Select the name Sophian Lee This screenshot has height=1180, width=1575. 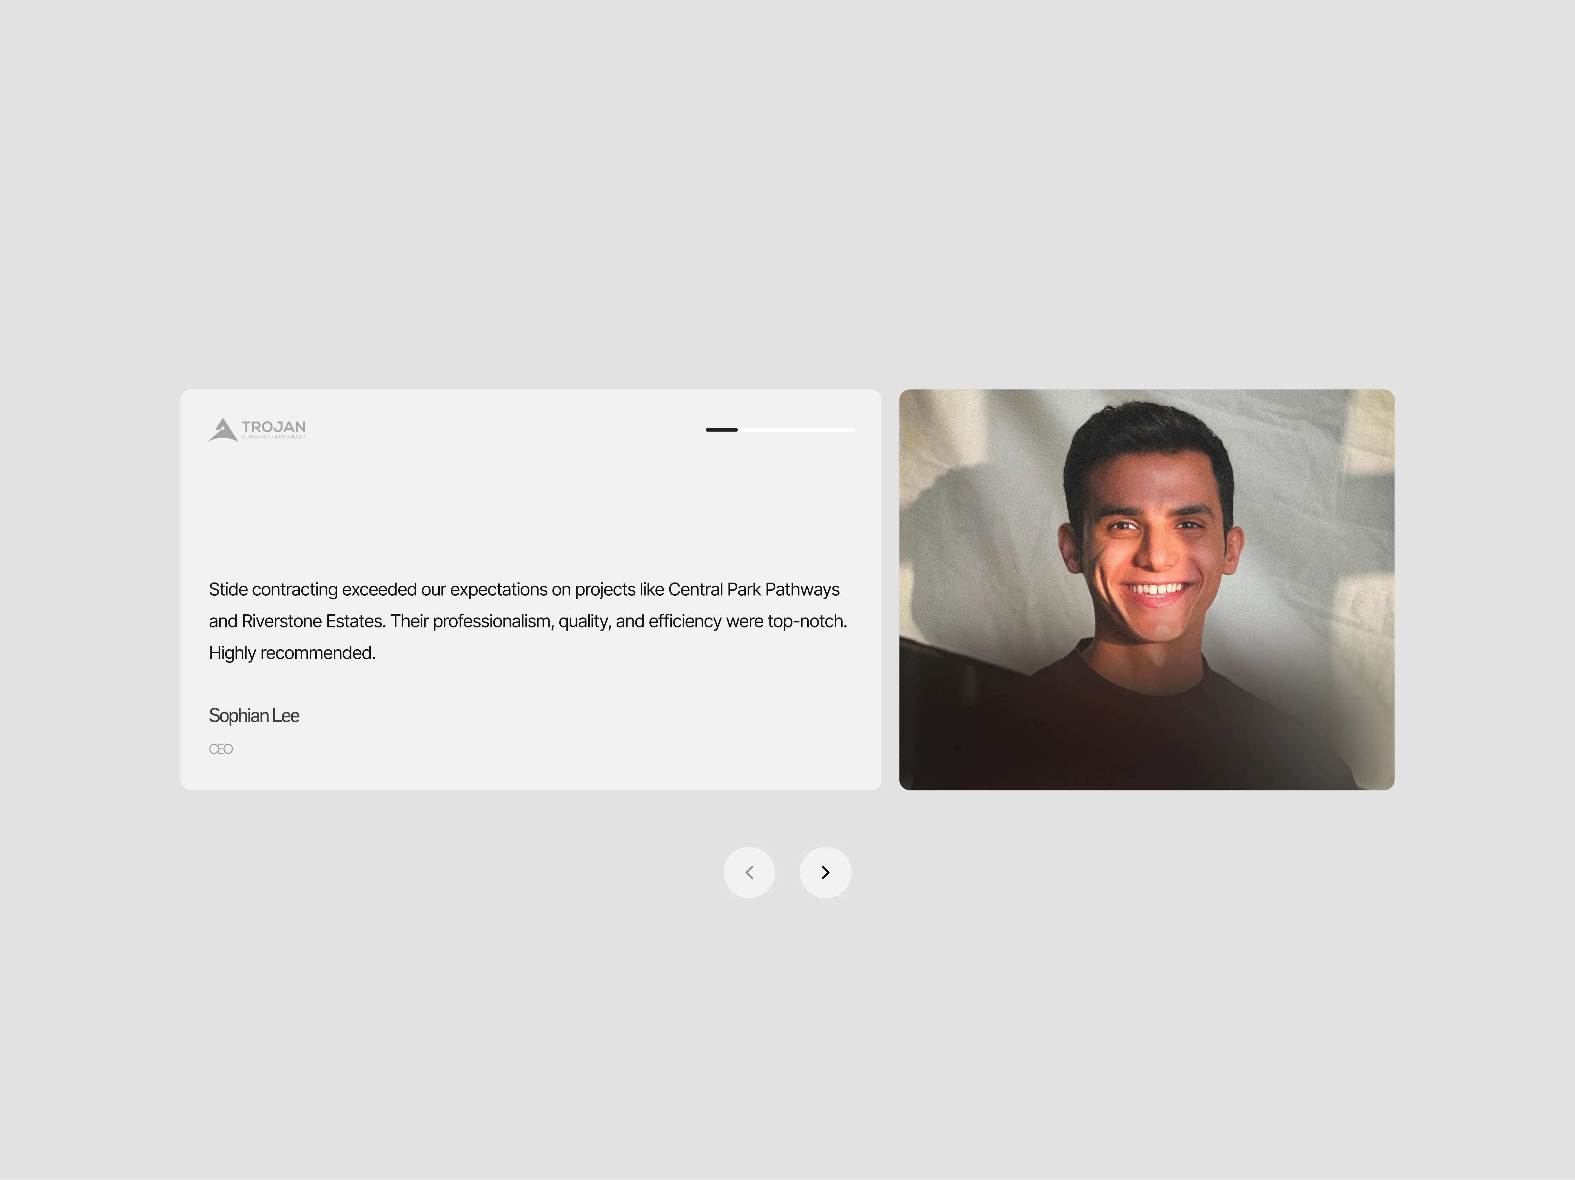pyautogui.click(x=254, y=716)
